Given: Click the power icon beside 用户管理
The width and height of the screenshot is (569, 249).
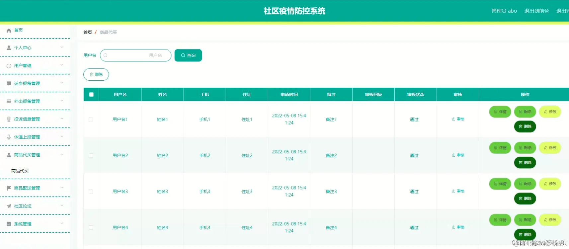Looking at the screenshot, I should (x=9, y=66).
